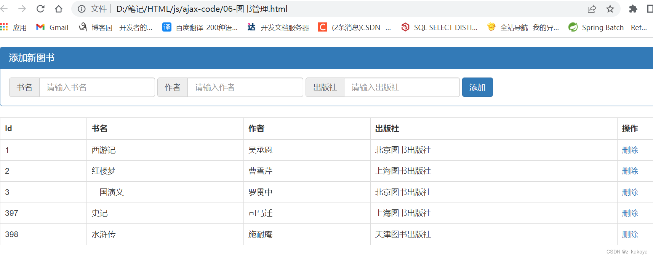Select the Id cell 397
The width and height of the screenshot is (653, 258).
pyautogui.click(x=43, y=213)
